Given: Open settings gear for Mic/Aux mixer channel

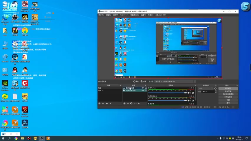Looking at the screenshot, I should click(x=193, y=93).
